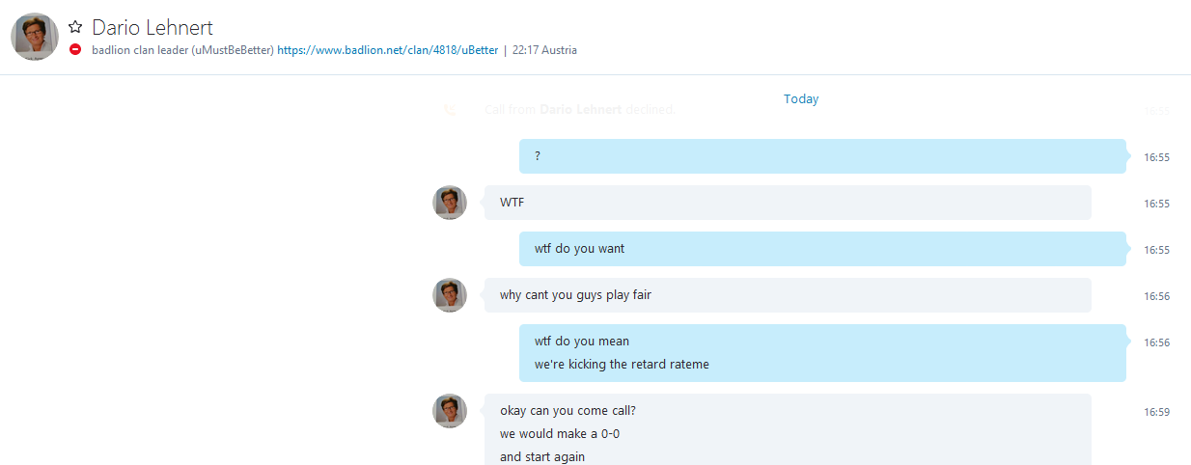Click avatar next to 'why cant you guys play fair'
1191x465 pixels.
pyautogui.click(x=450, y=295)
